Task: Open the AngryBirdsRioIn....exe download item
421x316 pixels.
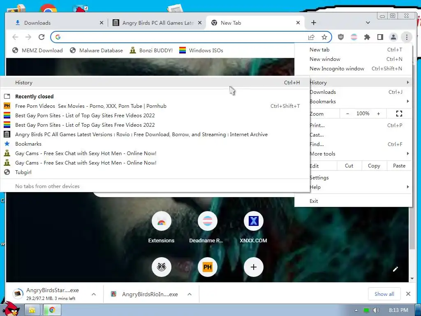Action: pos(145,294)
